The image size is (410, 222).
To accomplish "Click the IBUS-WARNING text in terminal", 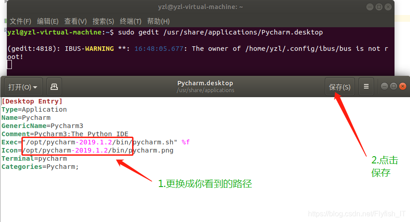I will tap(89, 49).
